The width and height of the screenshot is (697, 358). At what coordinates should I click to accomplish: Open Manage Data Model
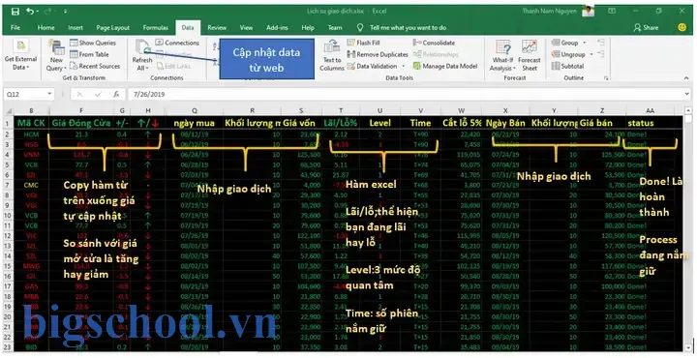click(445, 66)
